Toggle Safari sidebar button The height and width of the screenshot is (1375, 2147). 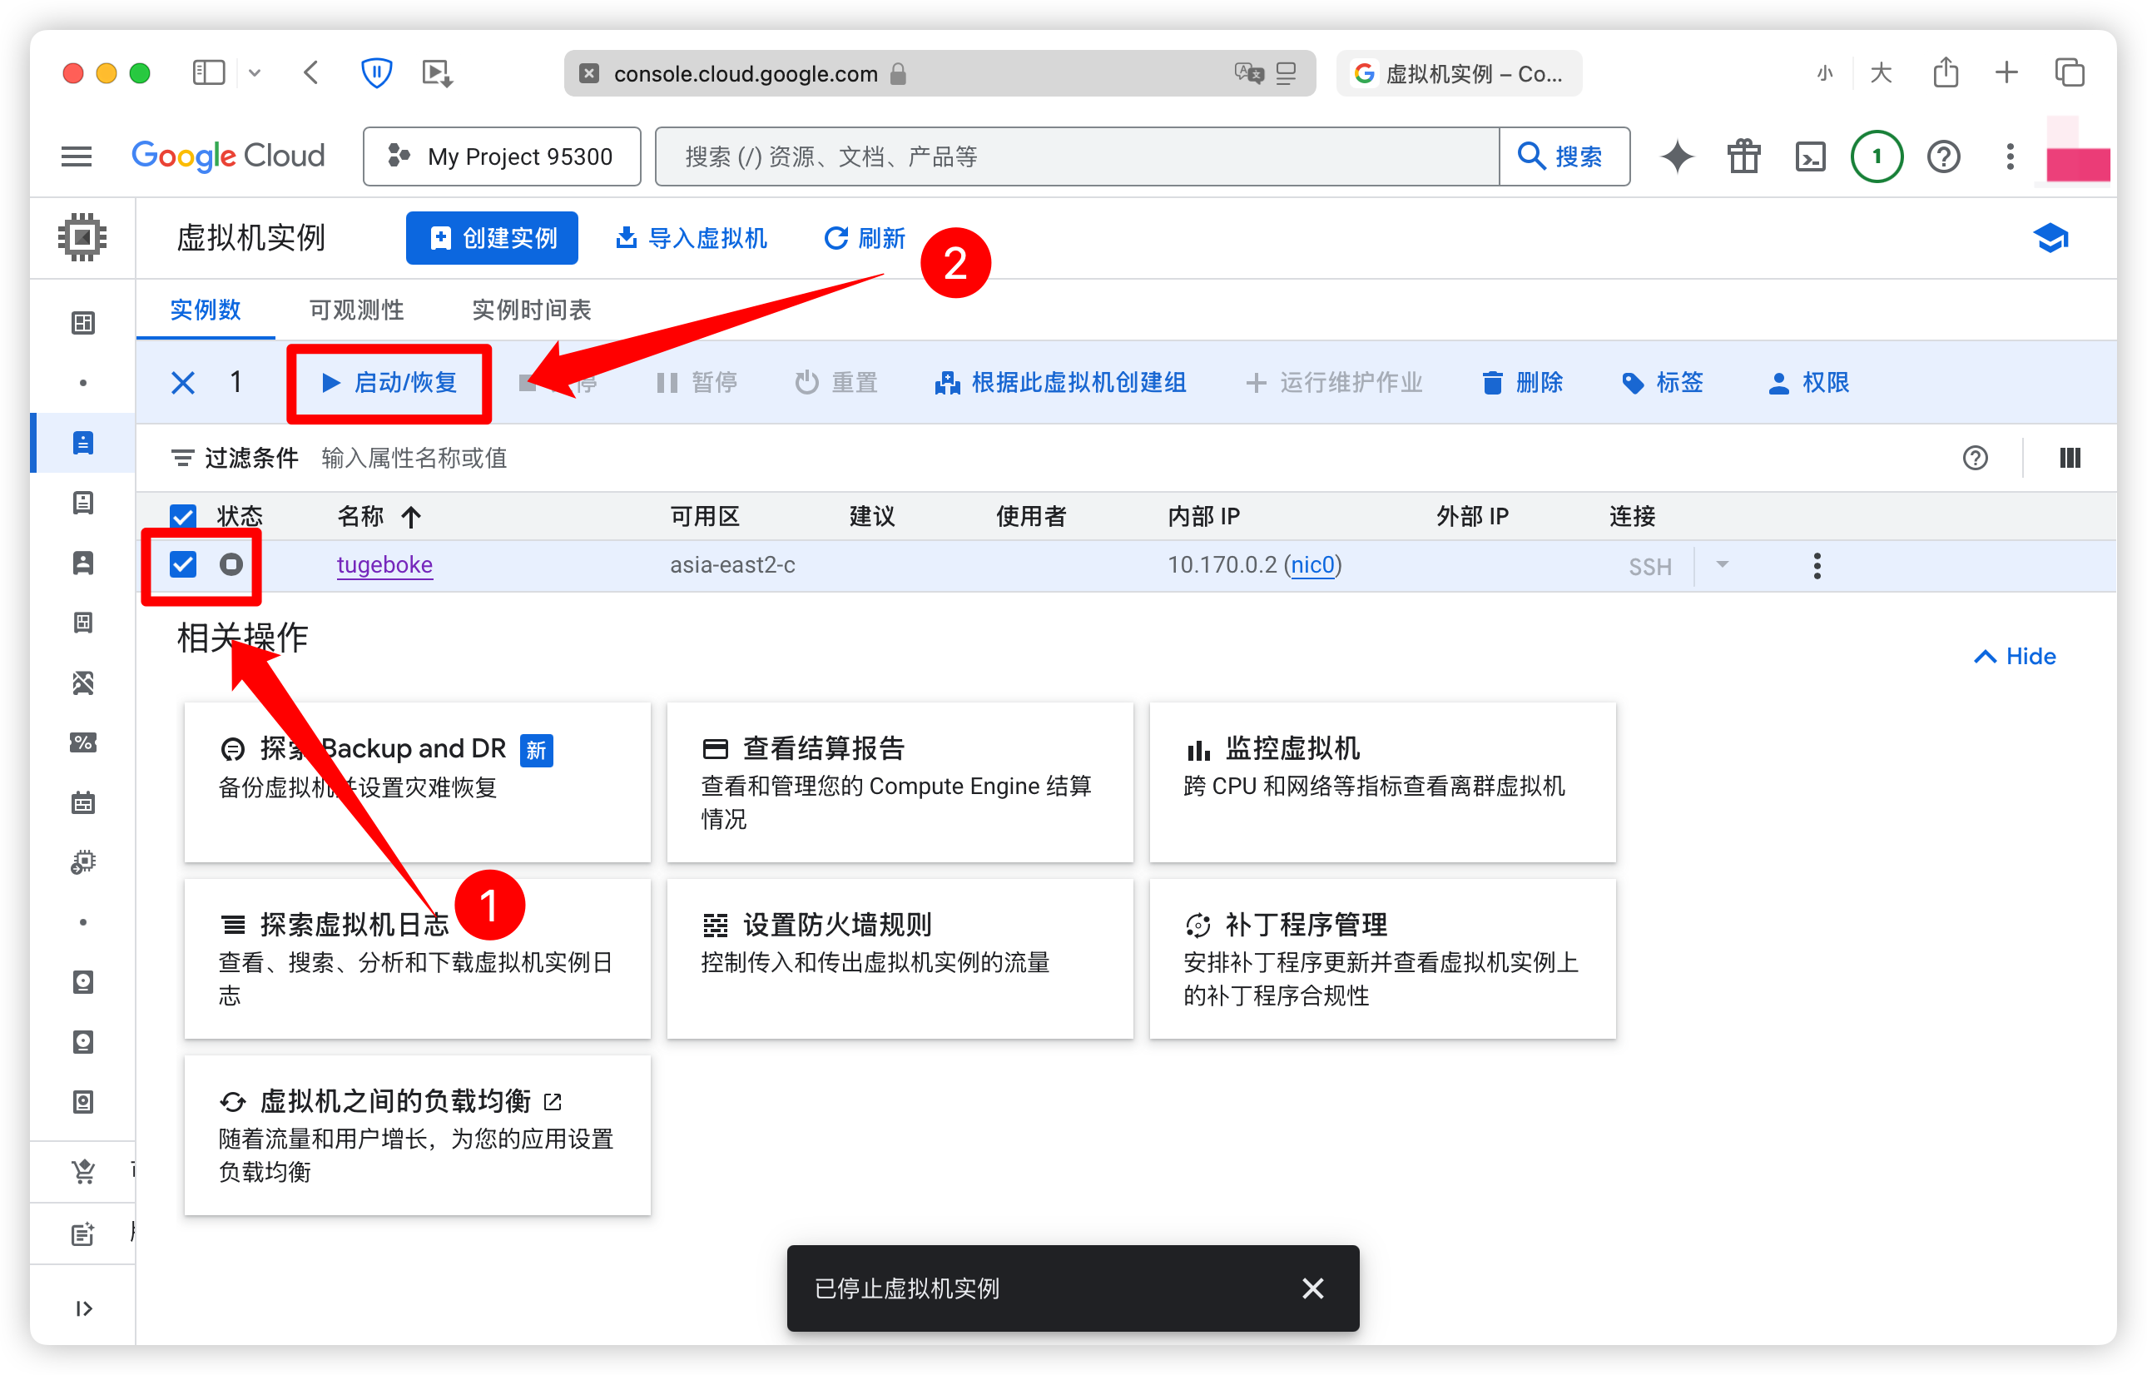coord(208,72)
